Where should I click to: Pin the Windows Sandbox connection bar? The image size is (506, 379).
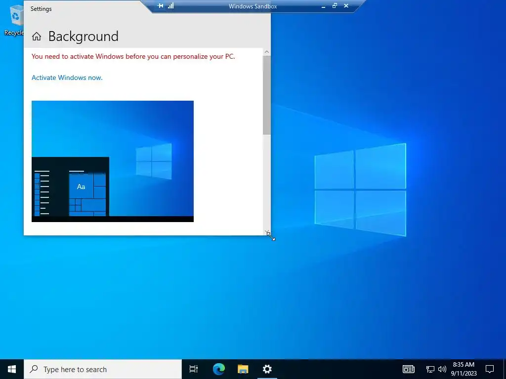click(160, 6)
